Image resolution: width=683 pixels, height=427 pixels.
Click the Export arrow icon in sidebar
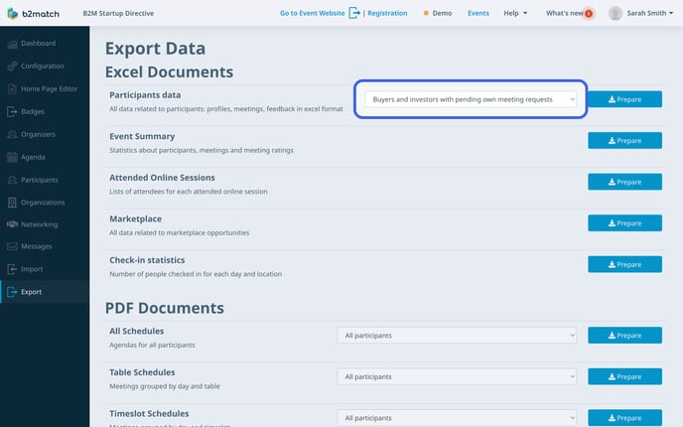coord(12,292)
